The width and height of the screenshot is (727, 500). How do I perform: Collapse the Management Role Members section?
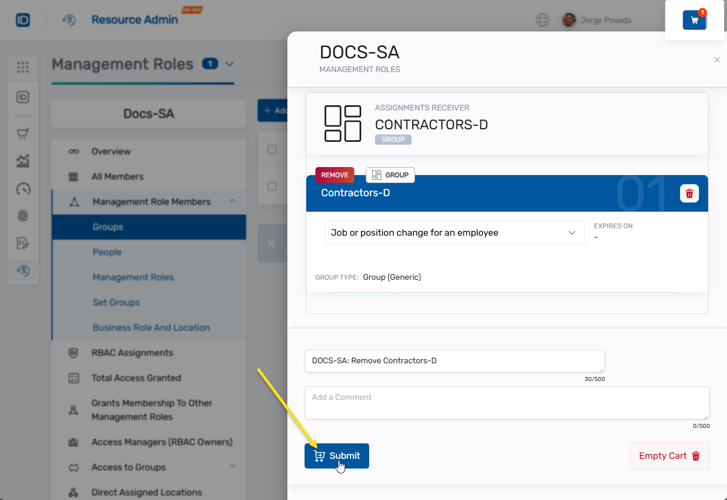pyautogui.click(x=232, y=201)
